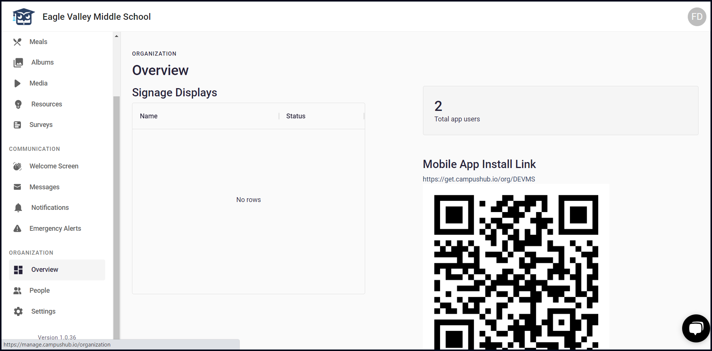Click sidebar scrollbar up arrow
This screenshot has width=712, height=351.
click(x=116, y=36)
